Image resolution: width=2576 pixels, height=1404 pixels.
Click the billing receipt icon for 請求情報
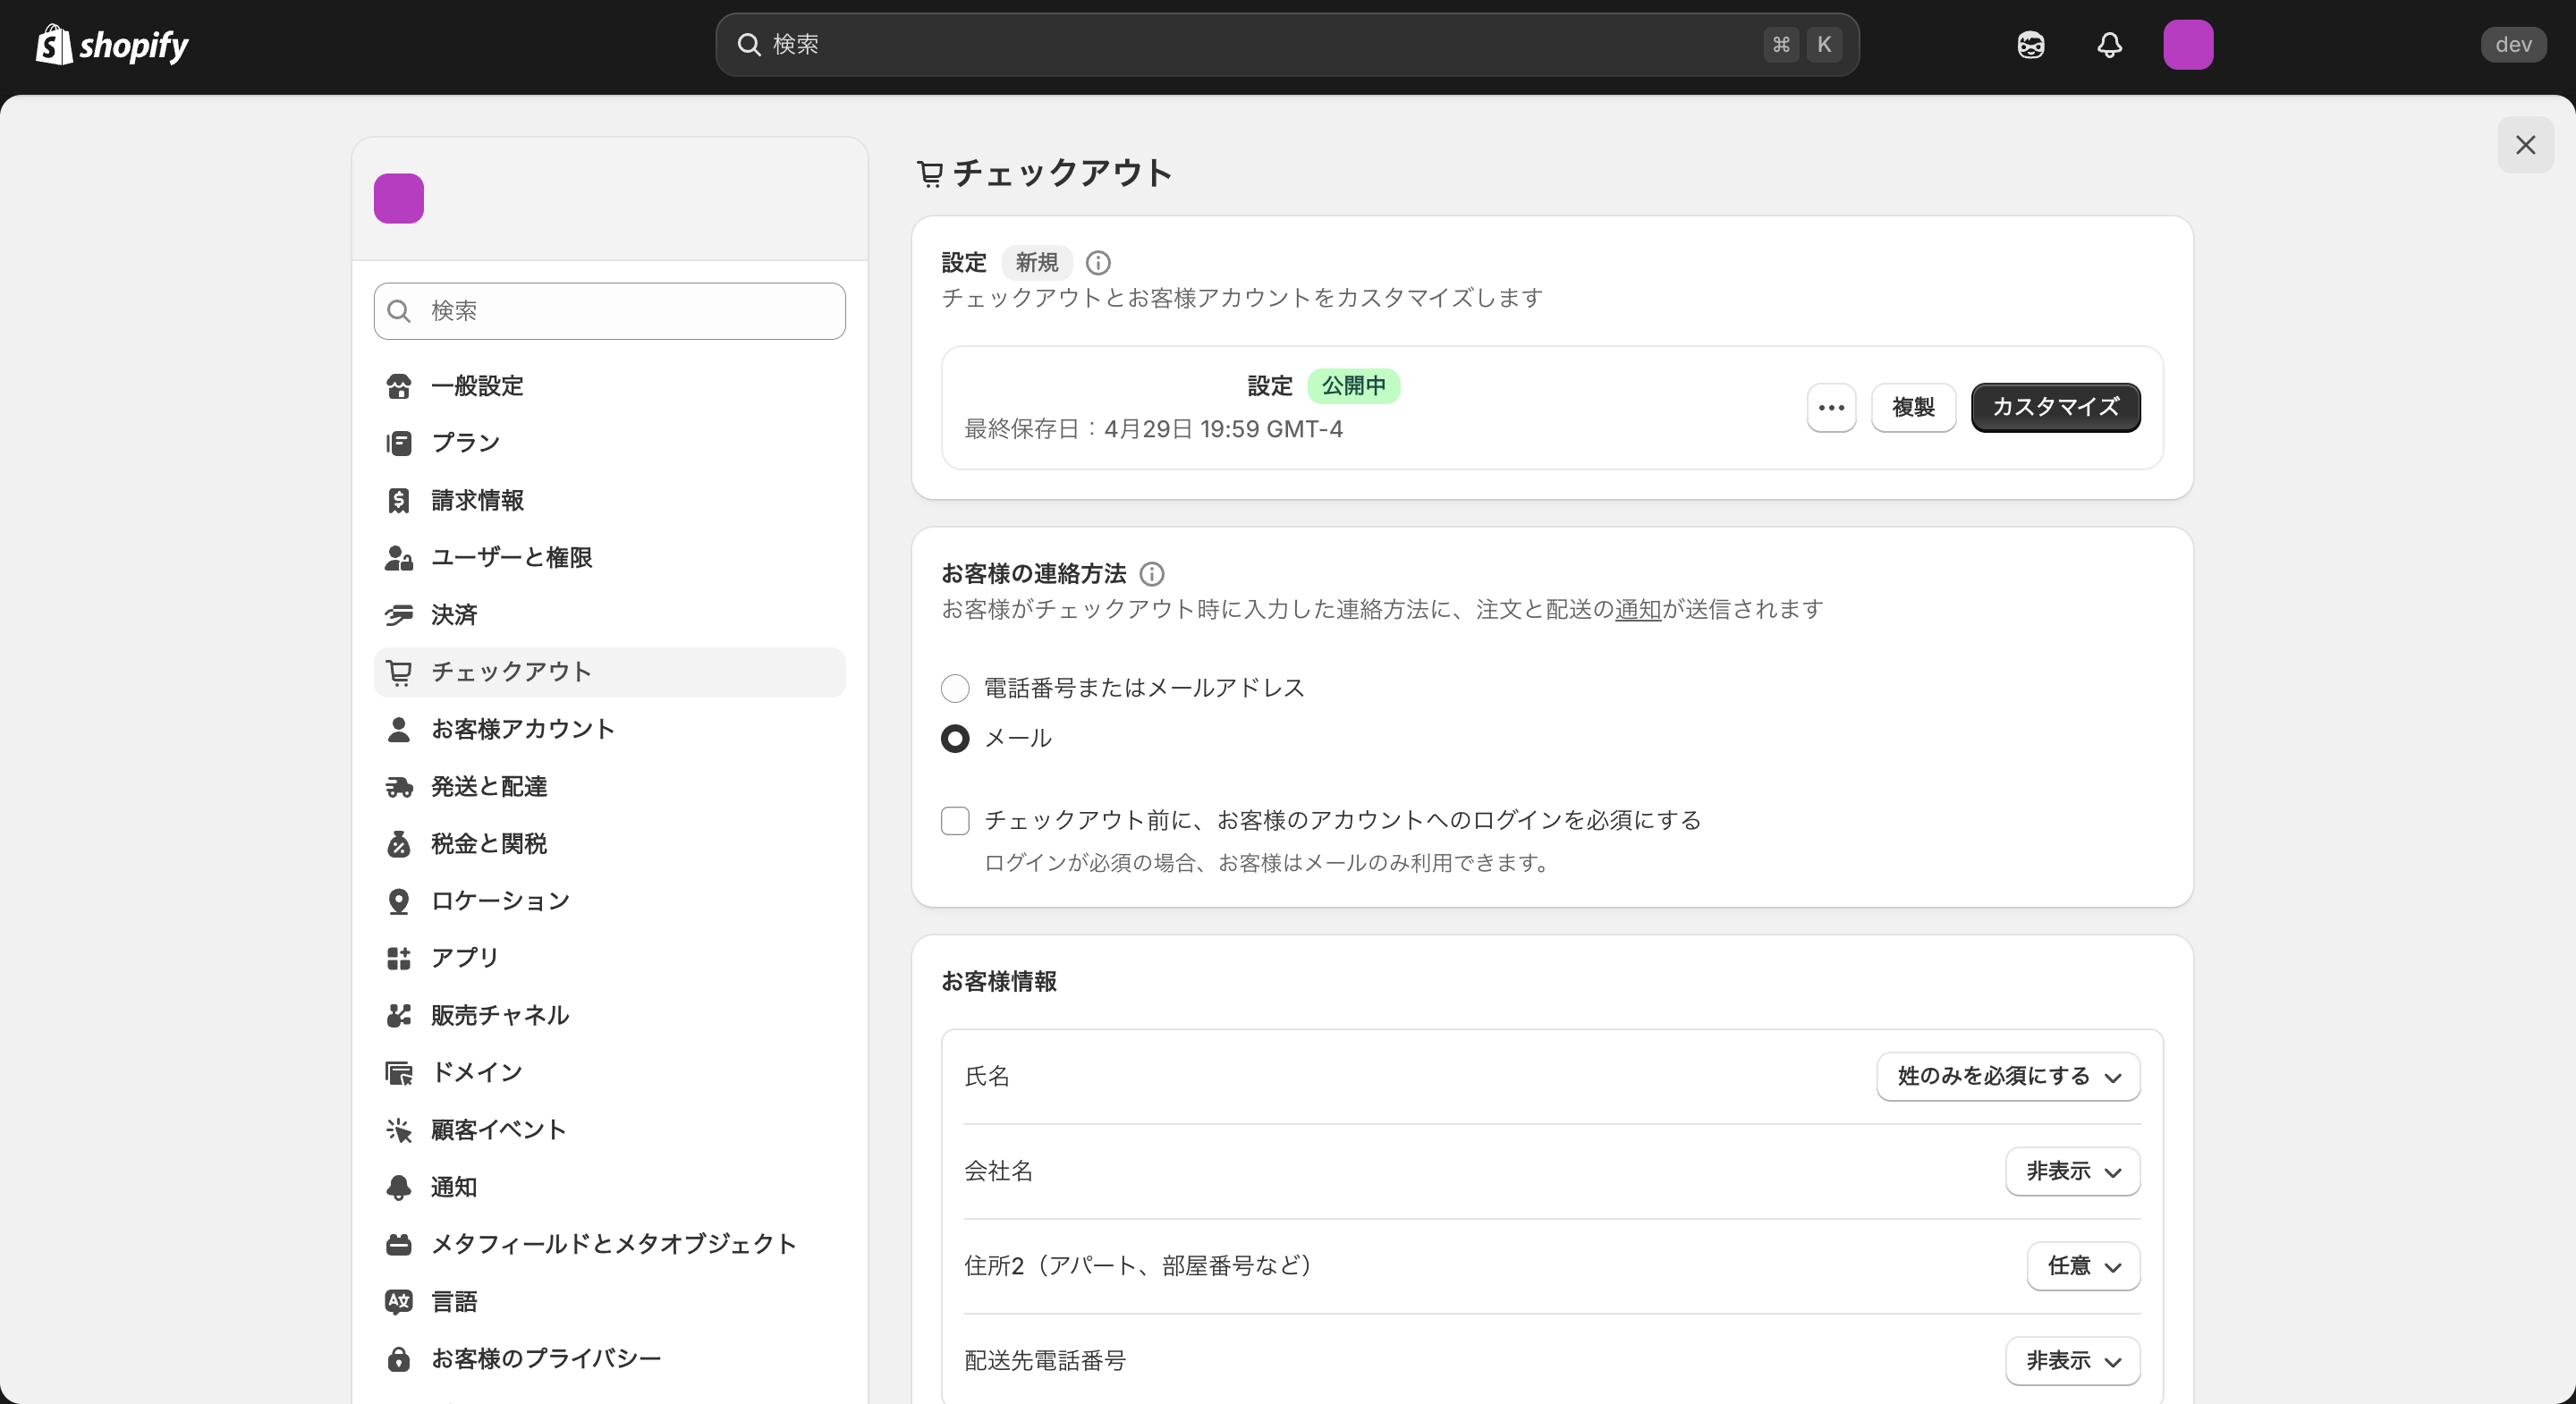[399, 500]
